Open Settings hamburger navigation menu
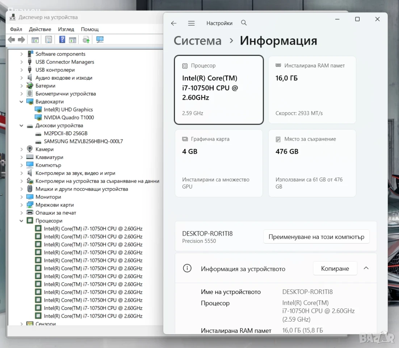This screenshot has height=348, width=399. (x=192, y=23)
